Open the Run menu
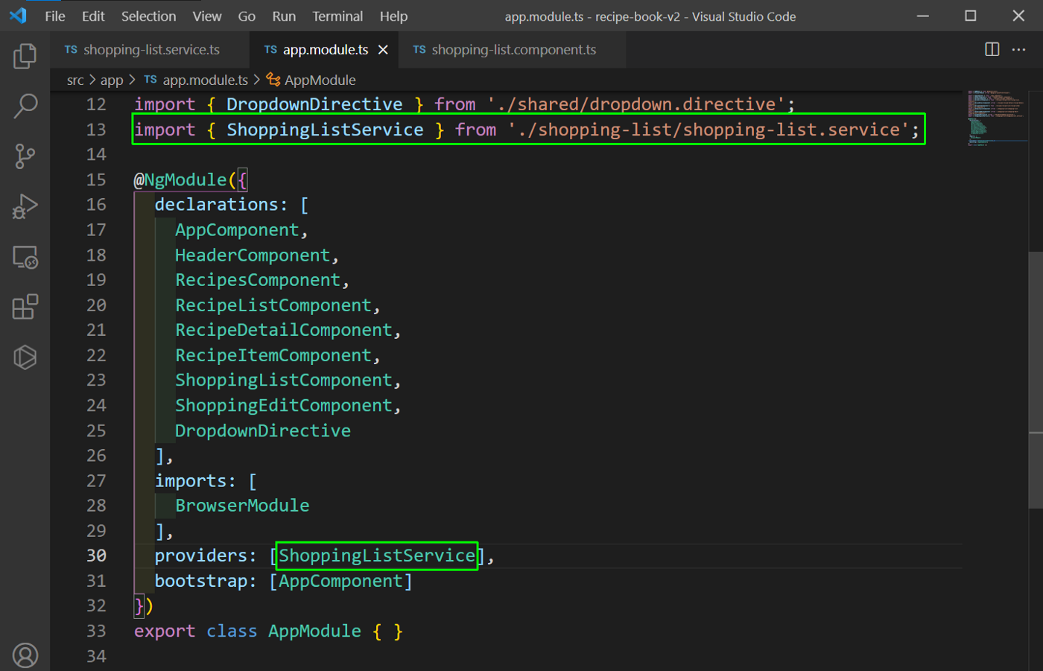The width and height of the screenshot is (1043, 671). pos(284,16)
